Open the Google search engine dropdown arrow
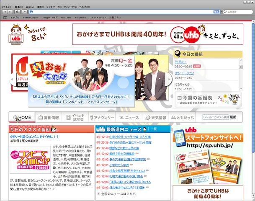This screenshot has height=201, width=255. point(227,12)
